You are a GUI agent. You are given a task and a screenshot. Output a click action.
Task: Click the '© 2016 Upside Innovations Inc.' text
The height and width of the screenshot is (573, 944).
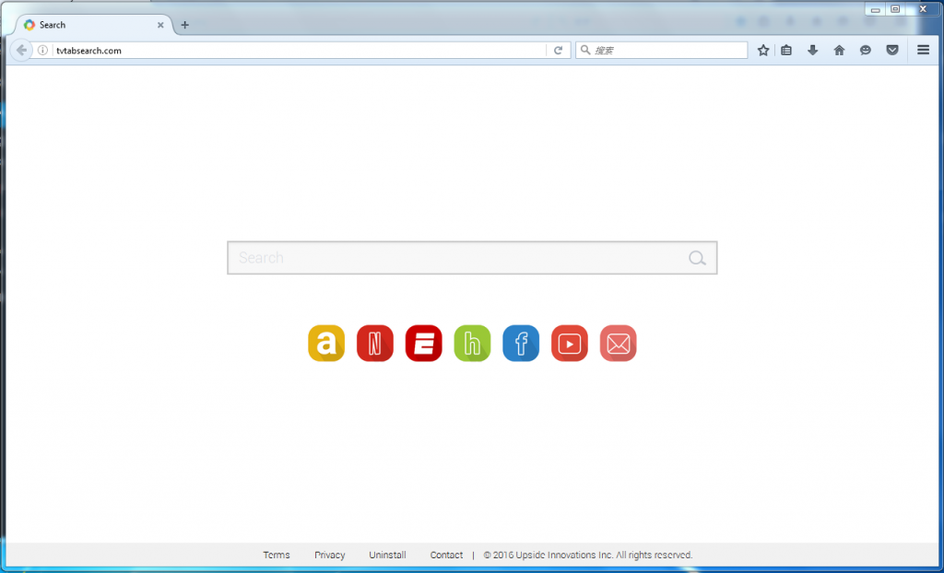tap(549, 555)
